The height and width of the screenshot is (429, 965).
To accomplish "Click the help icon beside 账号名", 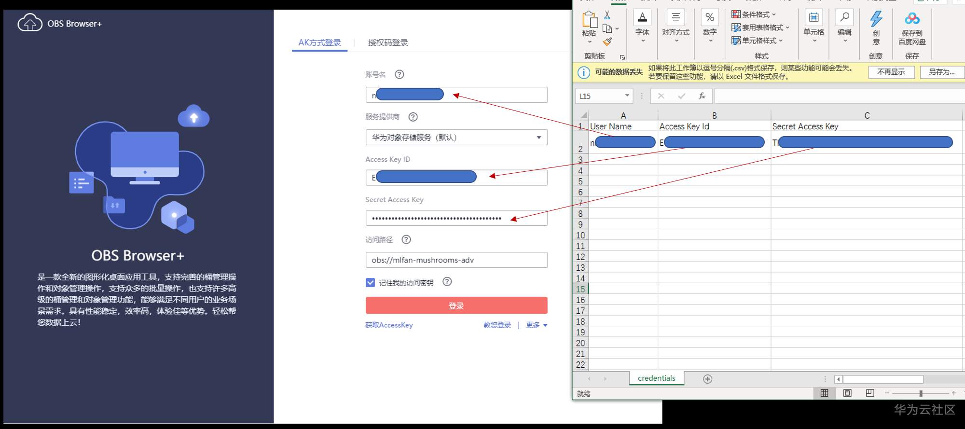I will click(400, 74).
